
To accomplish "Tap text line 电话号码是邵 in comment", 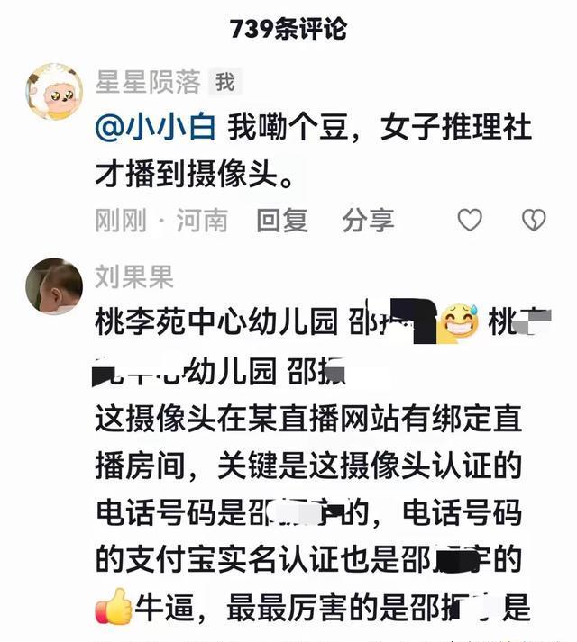I will [308, 512].
